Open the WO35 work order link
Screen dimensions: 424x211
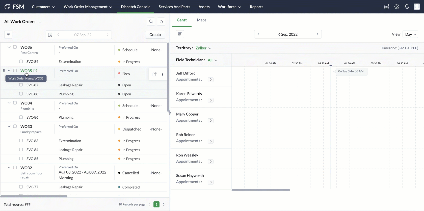click(26, 71)
